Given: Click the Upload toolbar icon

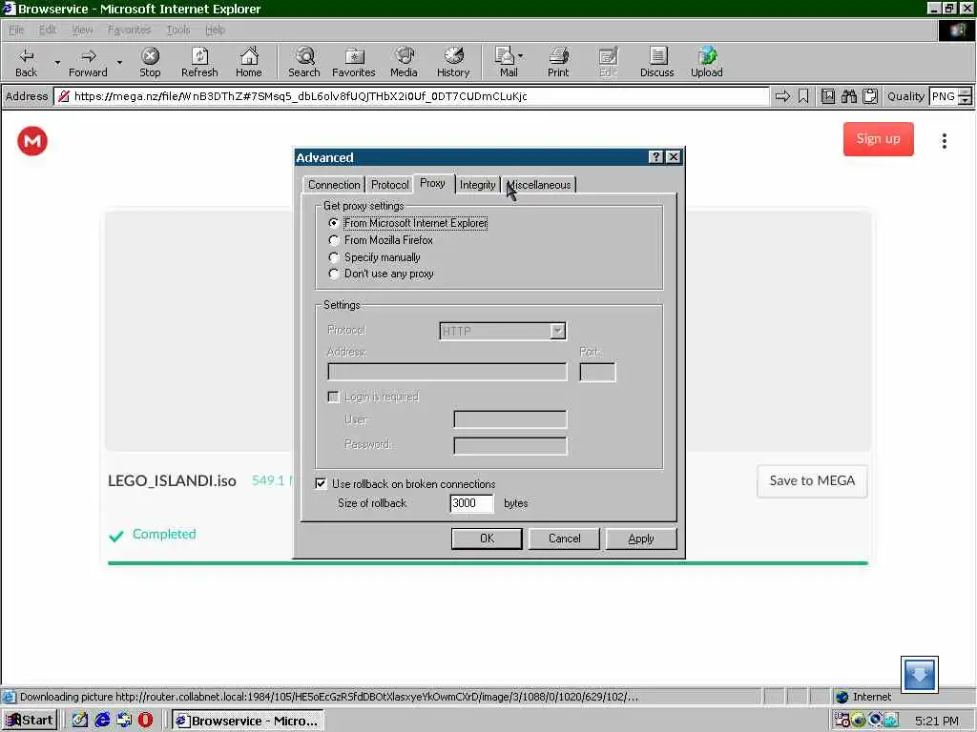Looking at the screenshot, I should click(x=707, y=62).
